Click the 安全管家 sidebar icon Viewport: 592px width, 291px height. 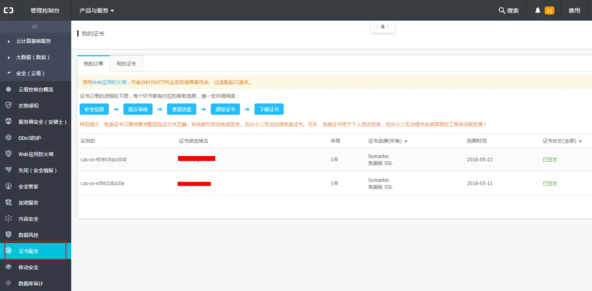point(8,186)
